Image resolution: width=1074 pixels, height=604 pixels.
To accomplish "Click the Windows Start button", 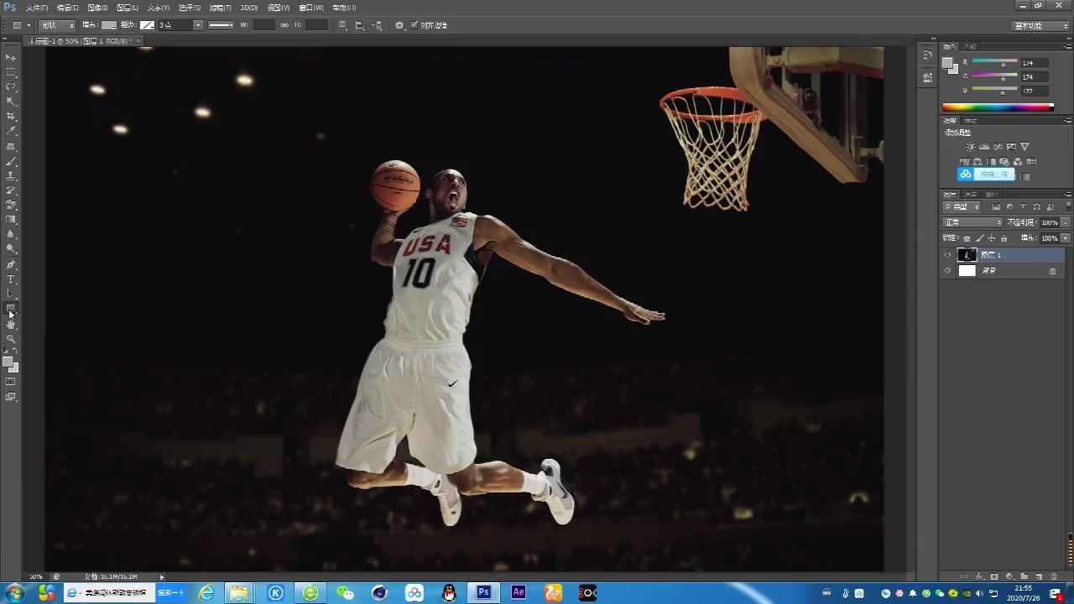I will point(14,593).
